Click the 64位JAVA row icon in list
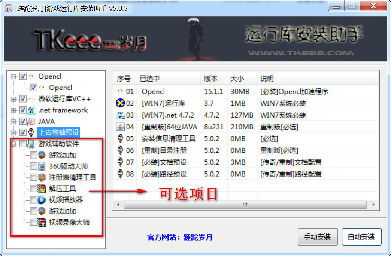 click(x=121, y=127)
